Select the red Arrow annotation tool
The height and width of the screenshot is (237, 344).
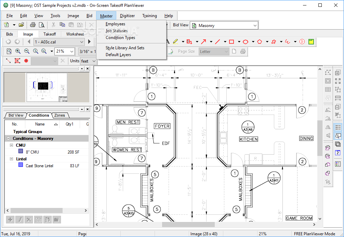(x=203, y=41)
